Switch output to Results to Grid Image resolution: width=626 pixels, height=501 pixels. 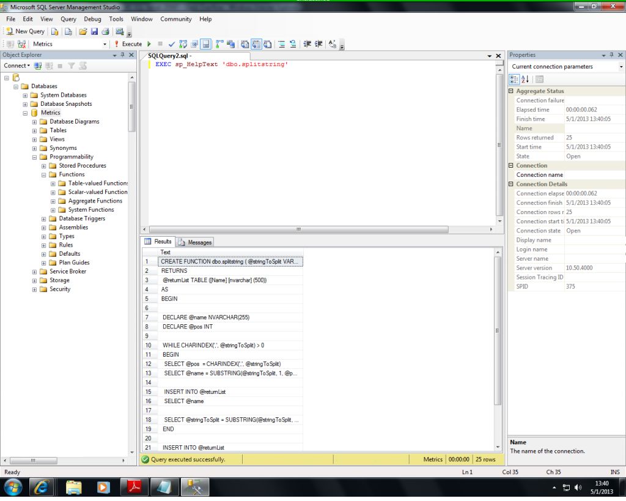click(256, 44)
